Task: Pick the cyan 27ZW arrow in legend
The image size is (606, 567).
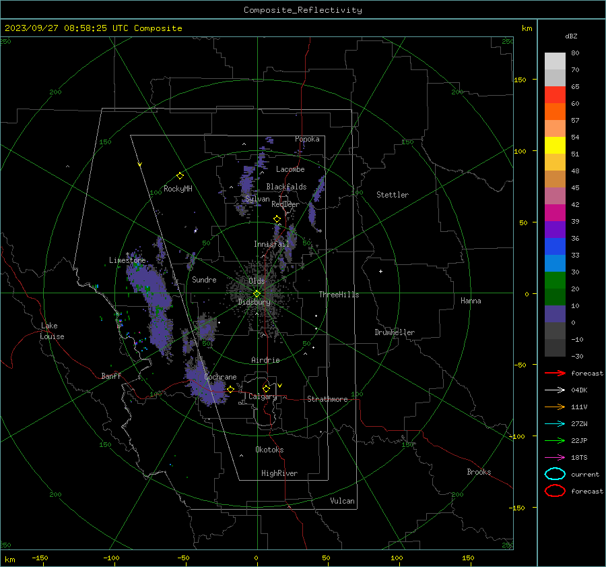Action: pos(555,424)
